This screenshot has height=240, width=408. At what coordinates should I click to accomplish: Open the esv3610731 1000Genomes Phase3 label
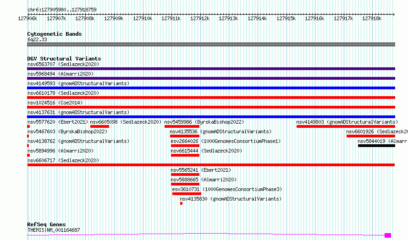tap(227, 189)
